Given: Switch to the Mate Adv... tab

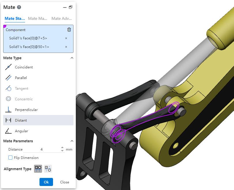Looking at the screenshot, I should pyautogui.click(x=62, y=18).
